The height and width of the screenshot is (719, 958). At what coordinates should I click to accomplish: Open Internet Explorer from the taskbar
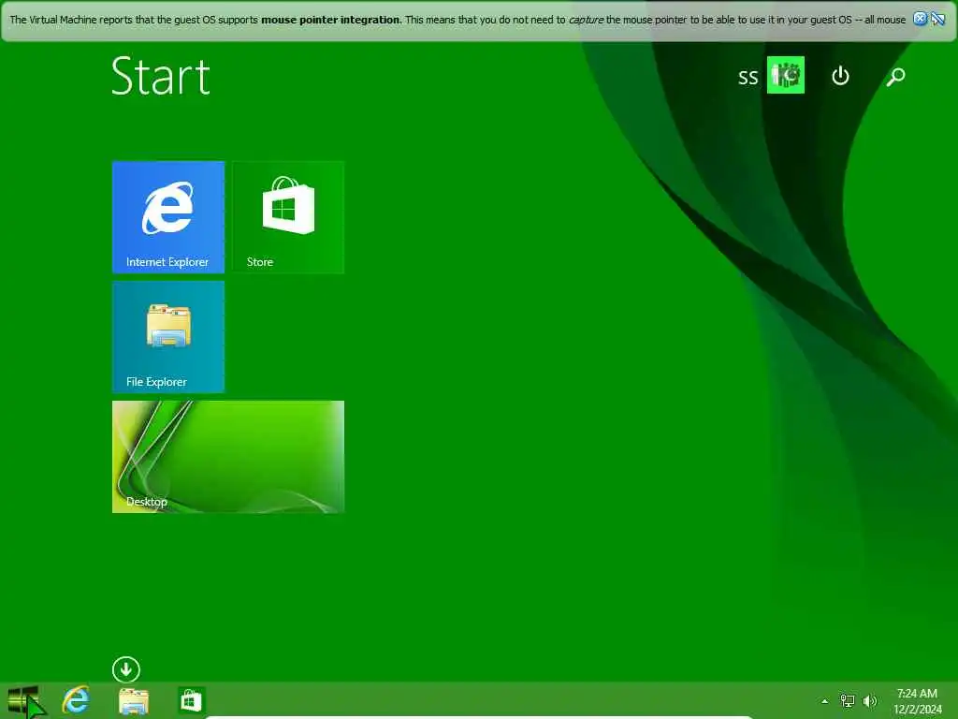[x=77, y=700]
